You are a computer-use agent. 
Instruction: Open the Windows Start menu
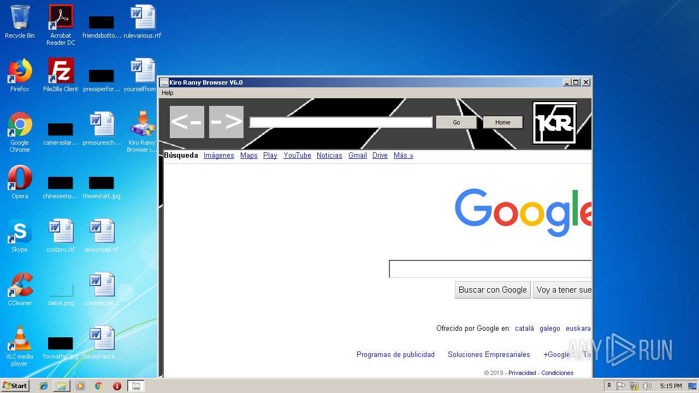15,386
